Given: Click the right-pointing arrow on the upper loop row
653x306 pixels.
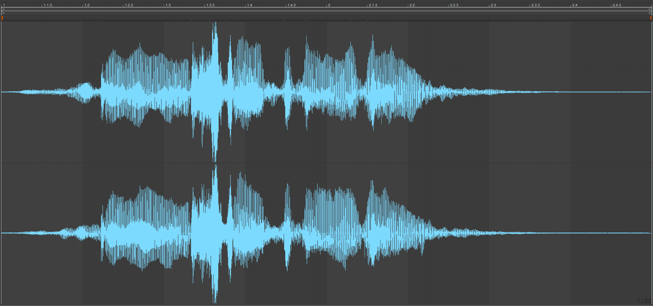Looking at the screenshot, I should (3, 9).
